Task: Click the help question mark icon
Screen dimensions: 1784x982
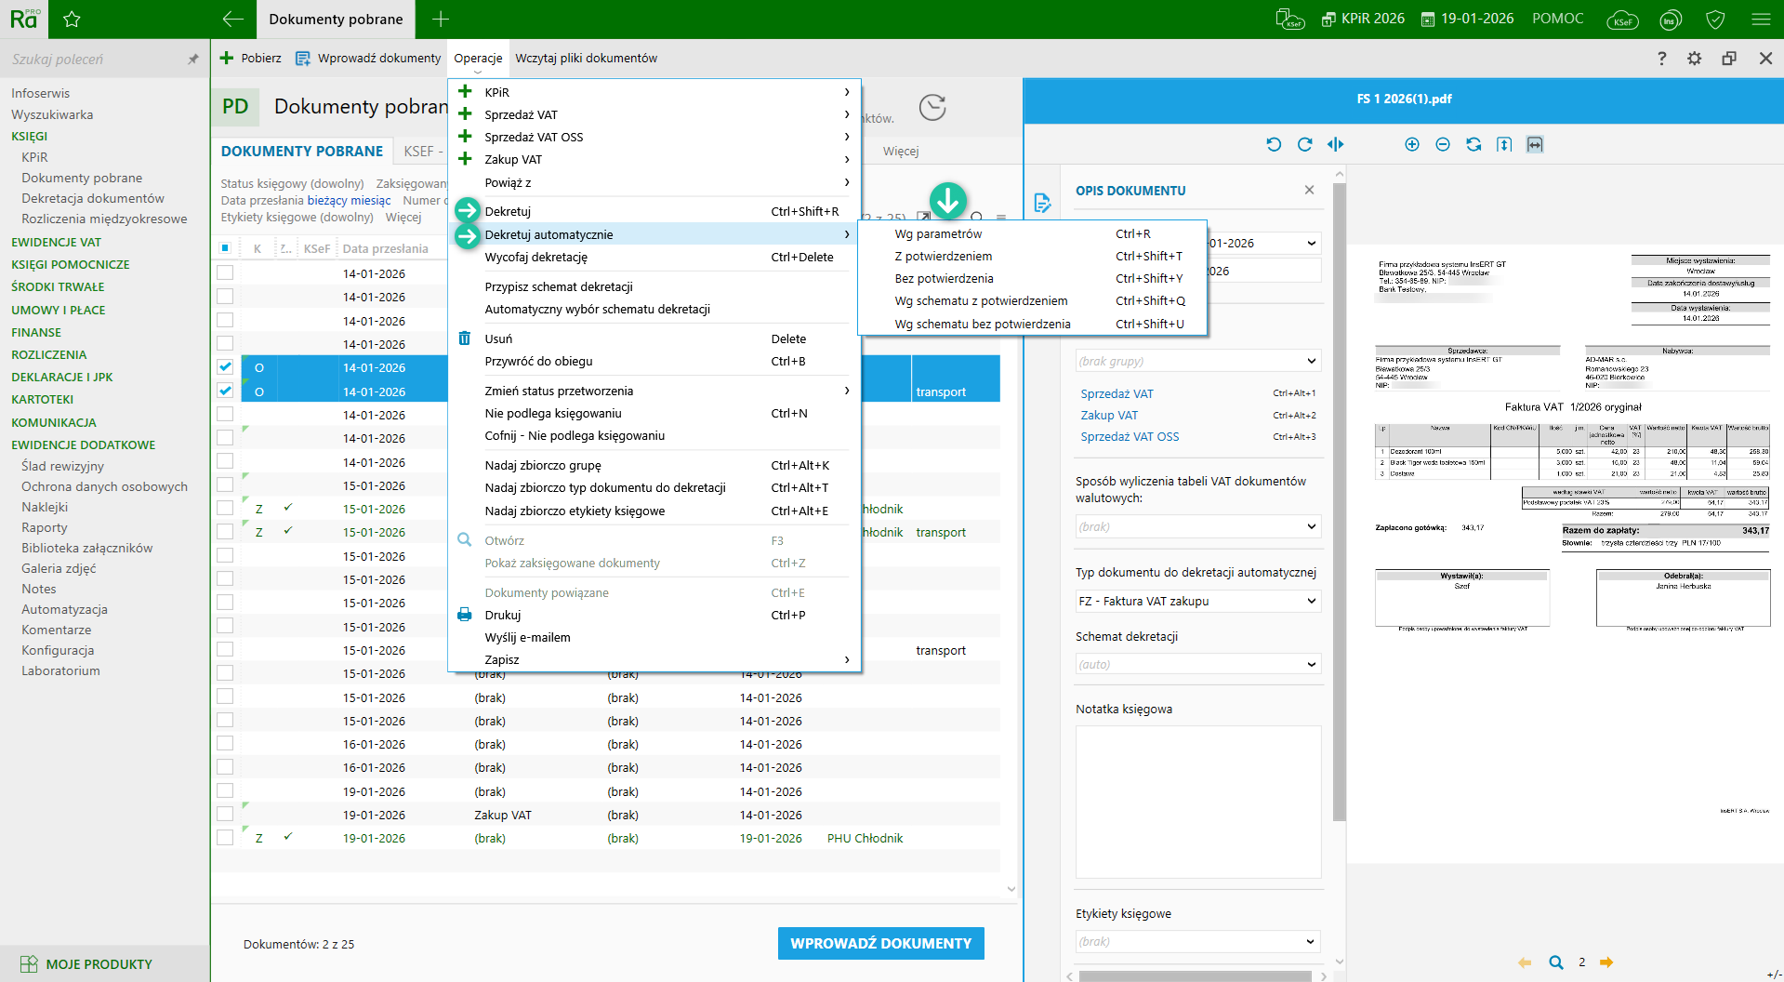Action: (x=1661, y=59)
